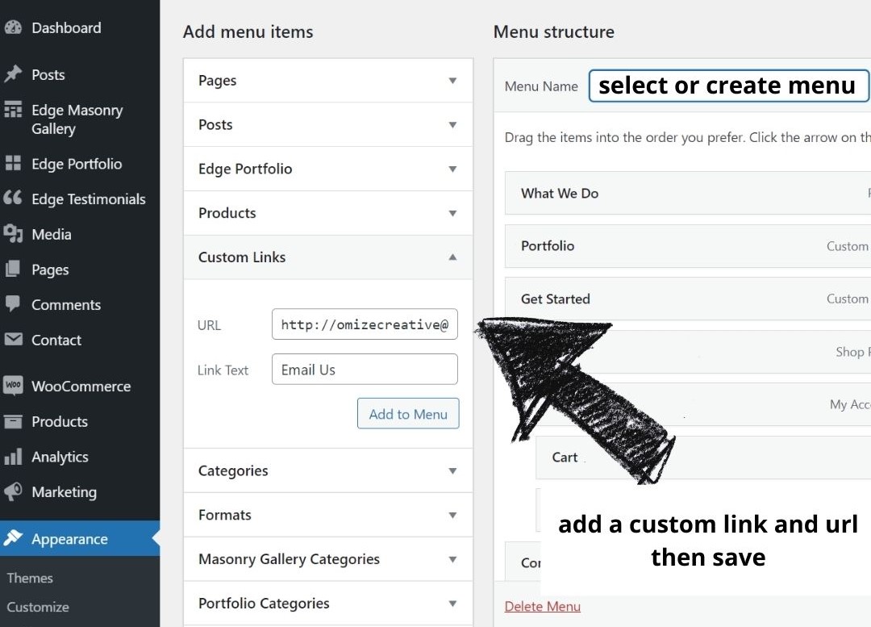This screenshot has height=627, width=871.
Task: Click the Add to Menu button
Action: [408, 413]
